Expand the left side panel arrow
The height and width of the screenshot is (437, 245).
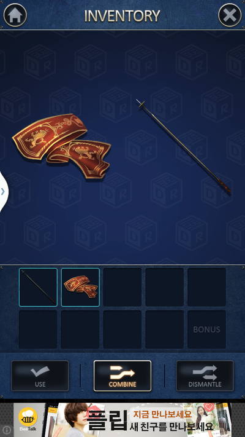3,192
